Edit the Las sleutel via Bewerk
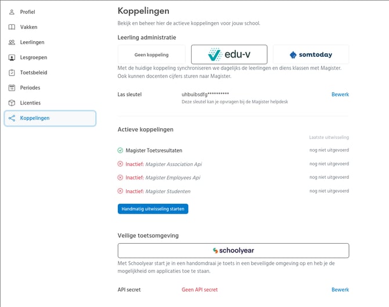389x307 pixels. click(340, 94)
